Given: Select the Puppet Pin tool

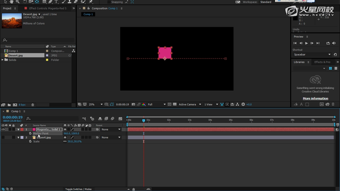Looking at the screenshot, I should tap(91, 2).
